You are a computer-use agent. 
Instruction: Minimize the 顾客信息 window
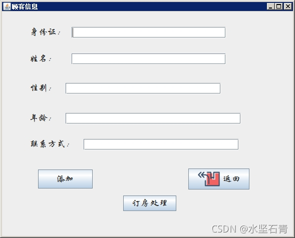click(x=270, y=6)
